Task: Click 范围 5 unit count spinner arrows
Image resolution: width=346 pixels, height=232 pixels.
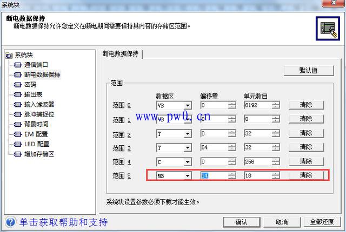Action: [276, 175]
